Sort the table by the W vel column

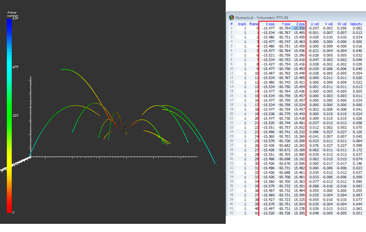(x=342, y=24)
